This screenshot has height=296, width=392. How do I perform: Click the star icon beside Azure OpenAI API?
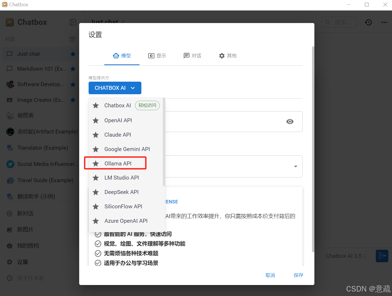pos(96,221)
